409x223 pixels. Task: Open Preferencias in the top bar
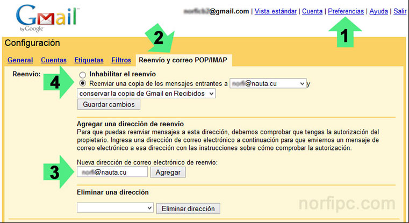[346, 11]
